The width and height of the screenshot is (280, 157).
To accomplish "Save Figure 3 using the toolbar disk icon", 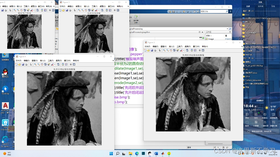I will tap(152, 50).
